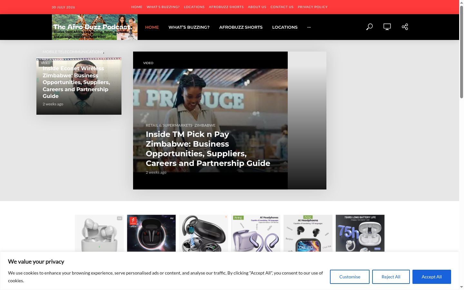
Task: Open AFROBUZZ SHORTS in the red top bar
Action: point(226,7)
